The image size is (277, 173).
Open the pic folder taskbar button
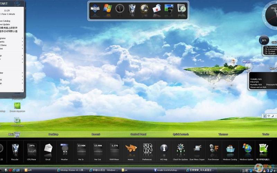pyautogui.click(x=136, y=170)
